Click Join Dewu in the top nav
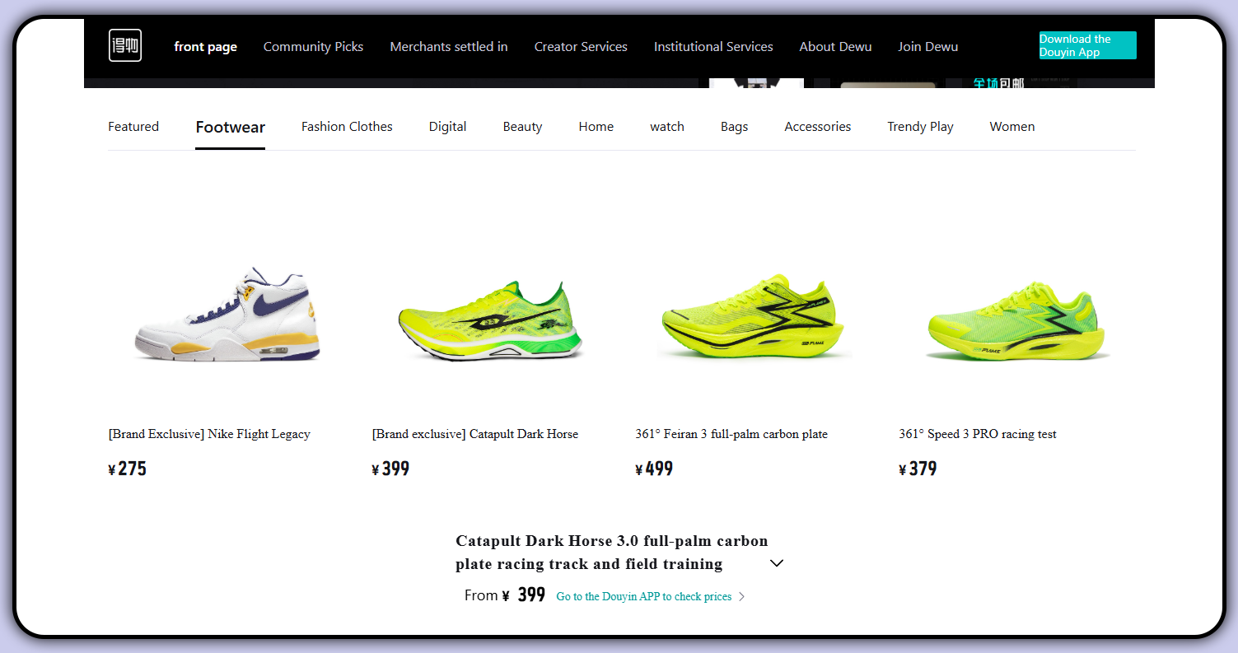1238x653 pixels. click(928, 47)
